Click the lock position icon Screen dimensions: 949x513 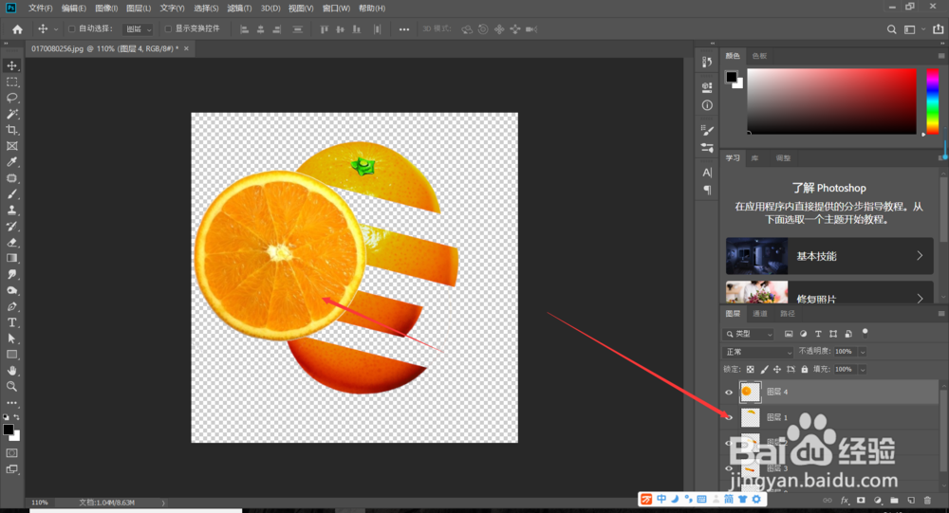[777, 369]
